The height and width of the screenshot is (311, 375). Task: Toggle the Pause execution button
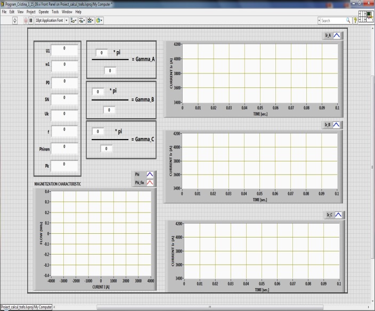(31, 20)
